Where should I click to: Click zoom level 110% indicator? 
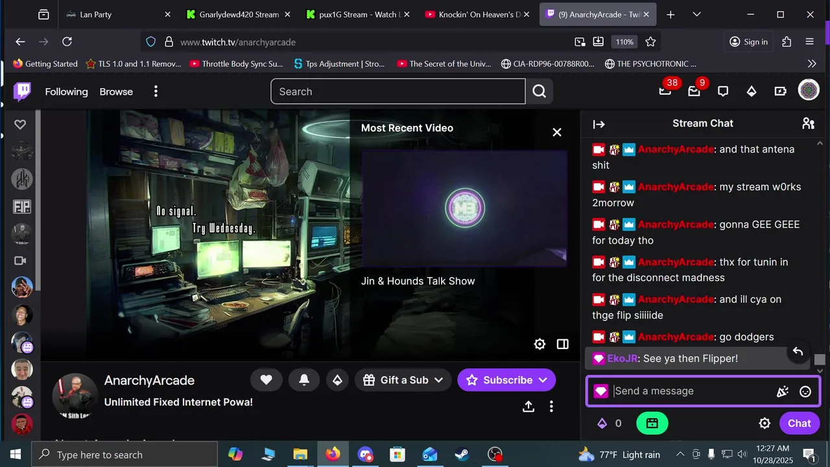(624, 42)
